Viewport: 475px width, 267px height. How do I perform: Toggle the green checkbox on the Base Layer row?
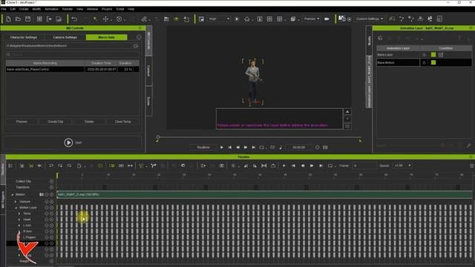433,55
